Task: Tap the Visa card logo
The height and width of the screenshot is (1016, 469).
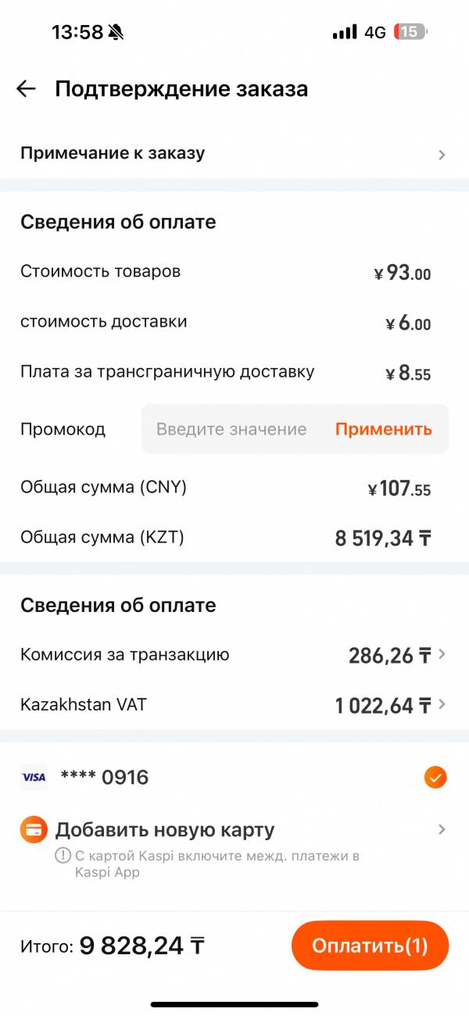Action: click(34, 778)
